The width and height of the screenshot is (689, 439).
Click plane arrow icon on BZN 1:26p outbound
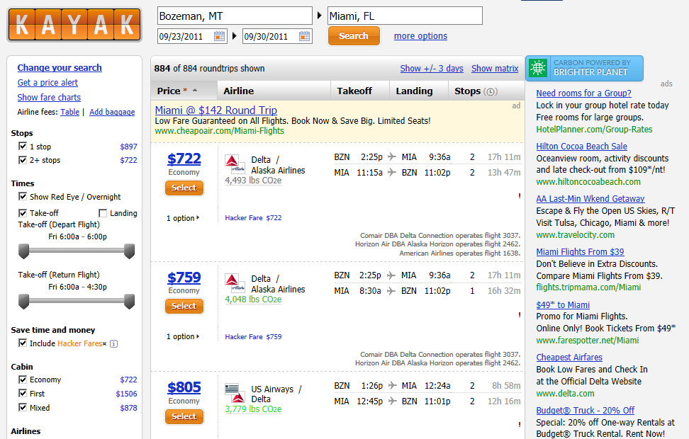click(393, 385)
